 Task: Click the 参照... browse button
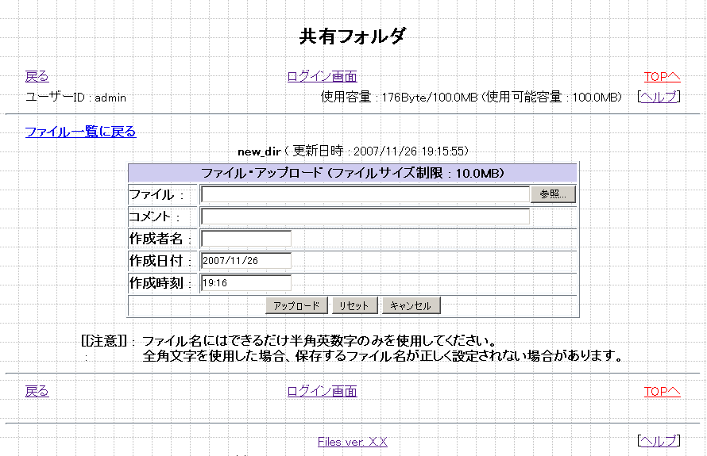pos(553,194)
